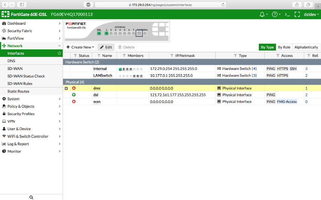Switch view to Alphabetically
Screen dimensions: 321x200
pyautogui.click(x=306, y=47)
